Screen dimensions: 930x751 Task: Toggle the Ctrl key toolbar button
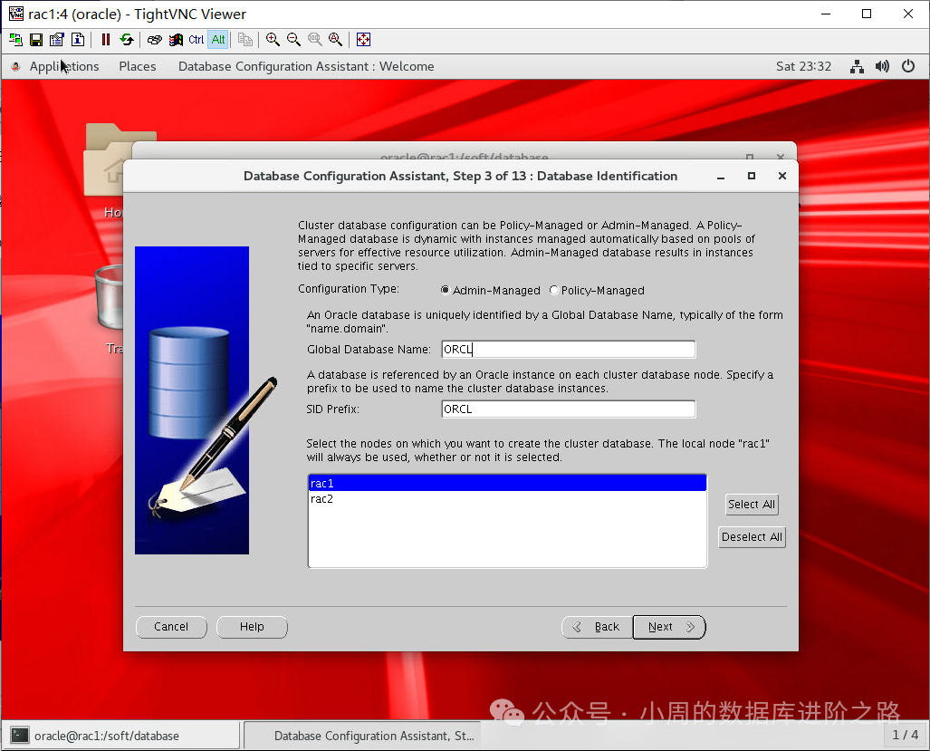(197, 40)
